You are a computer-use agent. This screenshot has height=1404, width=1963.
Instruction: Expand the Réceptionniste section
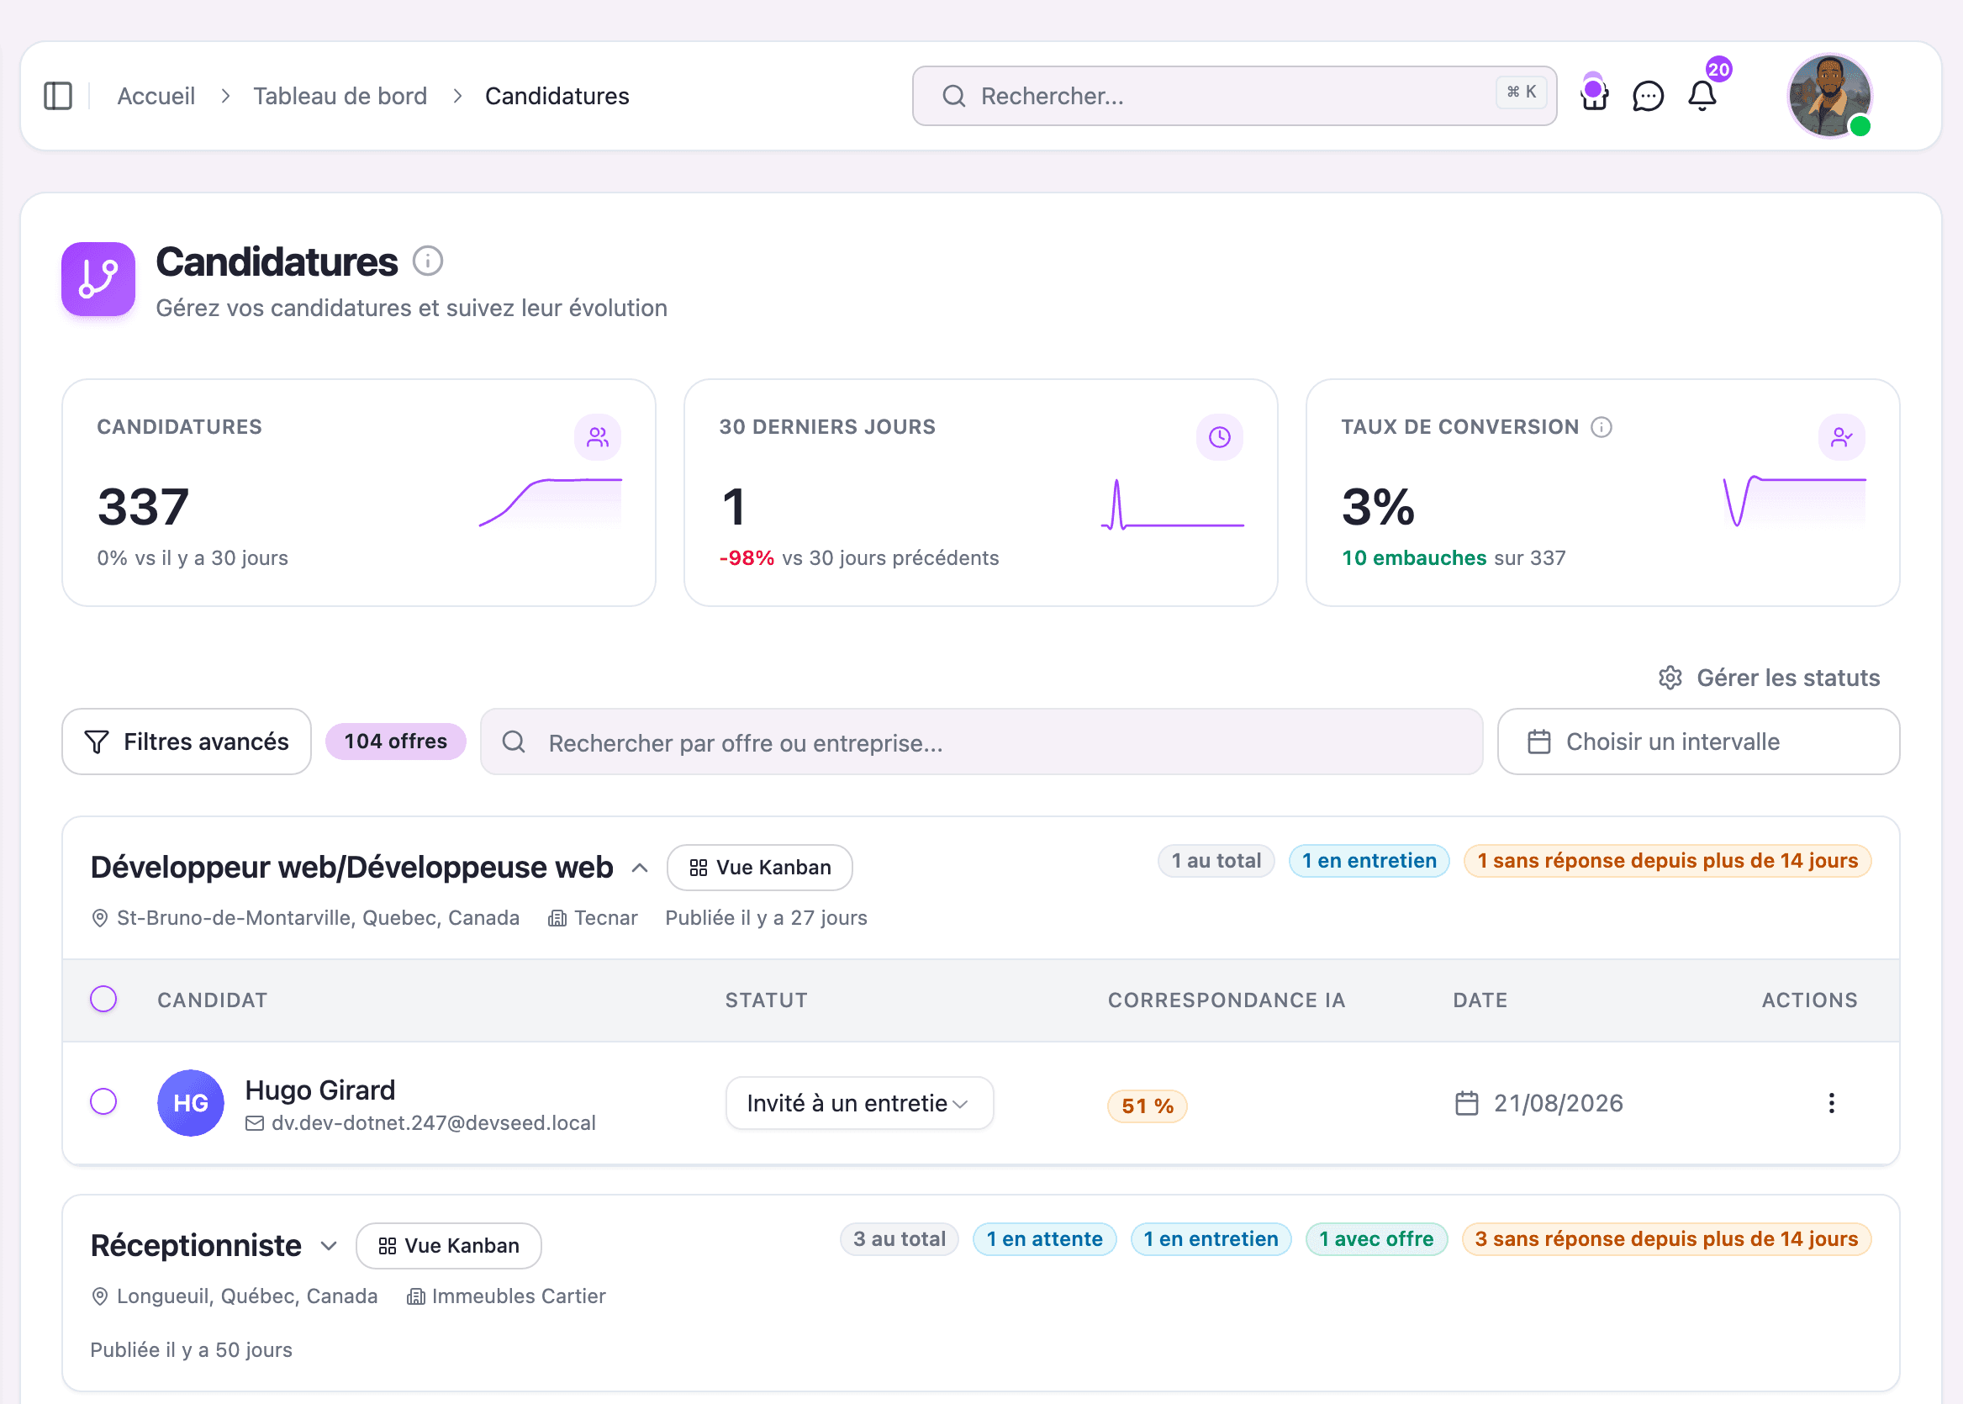[329, 1246]
